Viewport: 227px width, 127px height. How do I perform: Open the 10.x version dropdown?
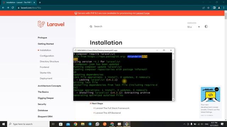coord(193,27)
